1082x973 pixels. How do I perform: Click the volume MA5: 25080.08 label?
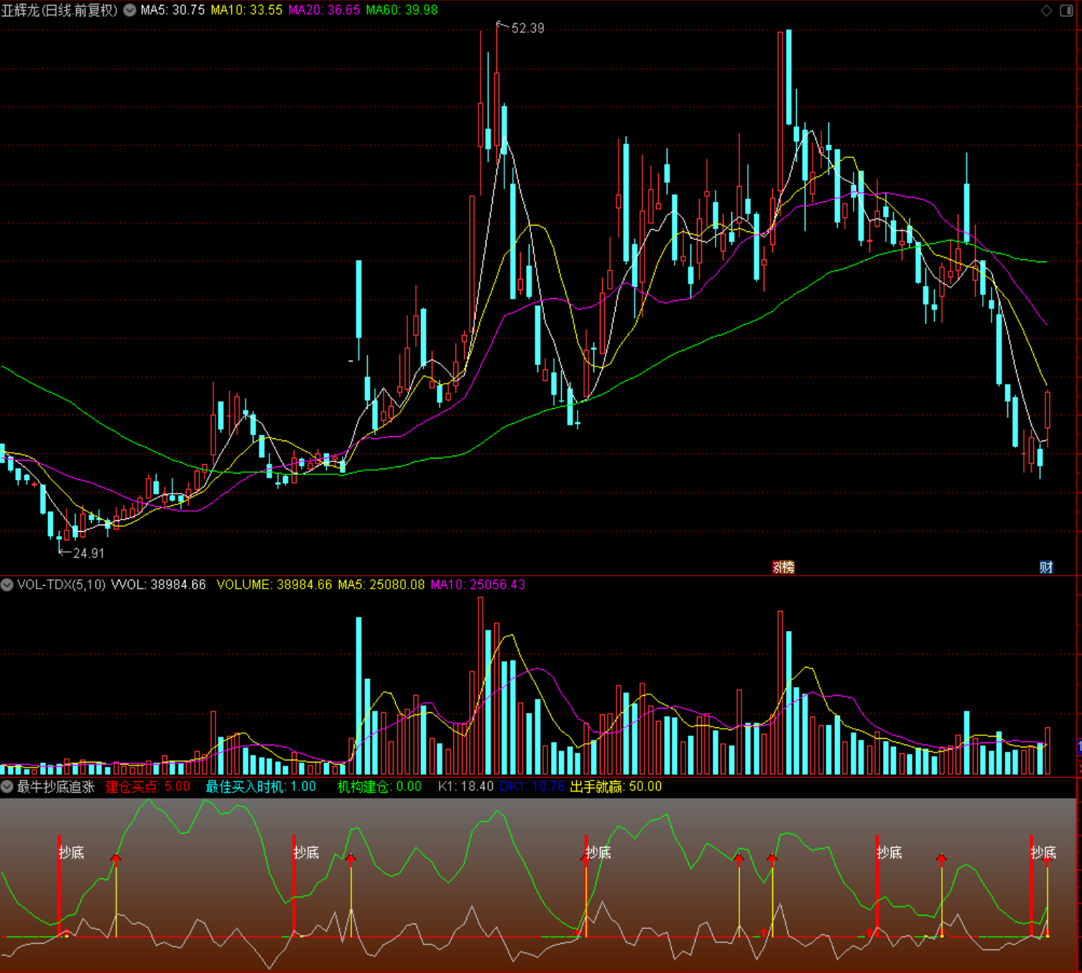[382, 585]
